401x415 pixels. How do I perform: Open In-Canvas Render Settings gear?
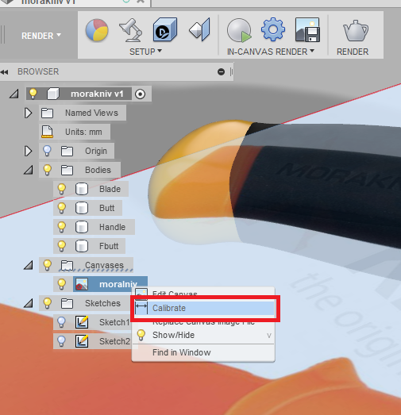[273, 29]
